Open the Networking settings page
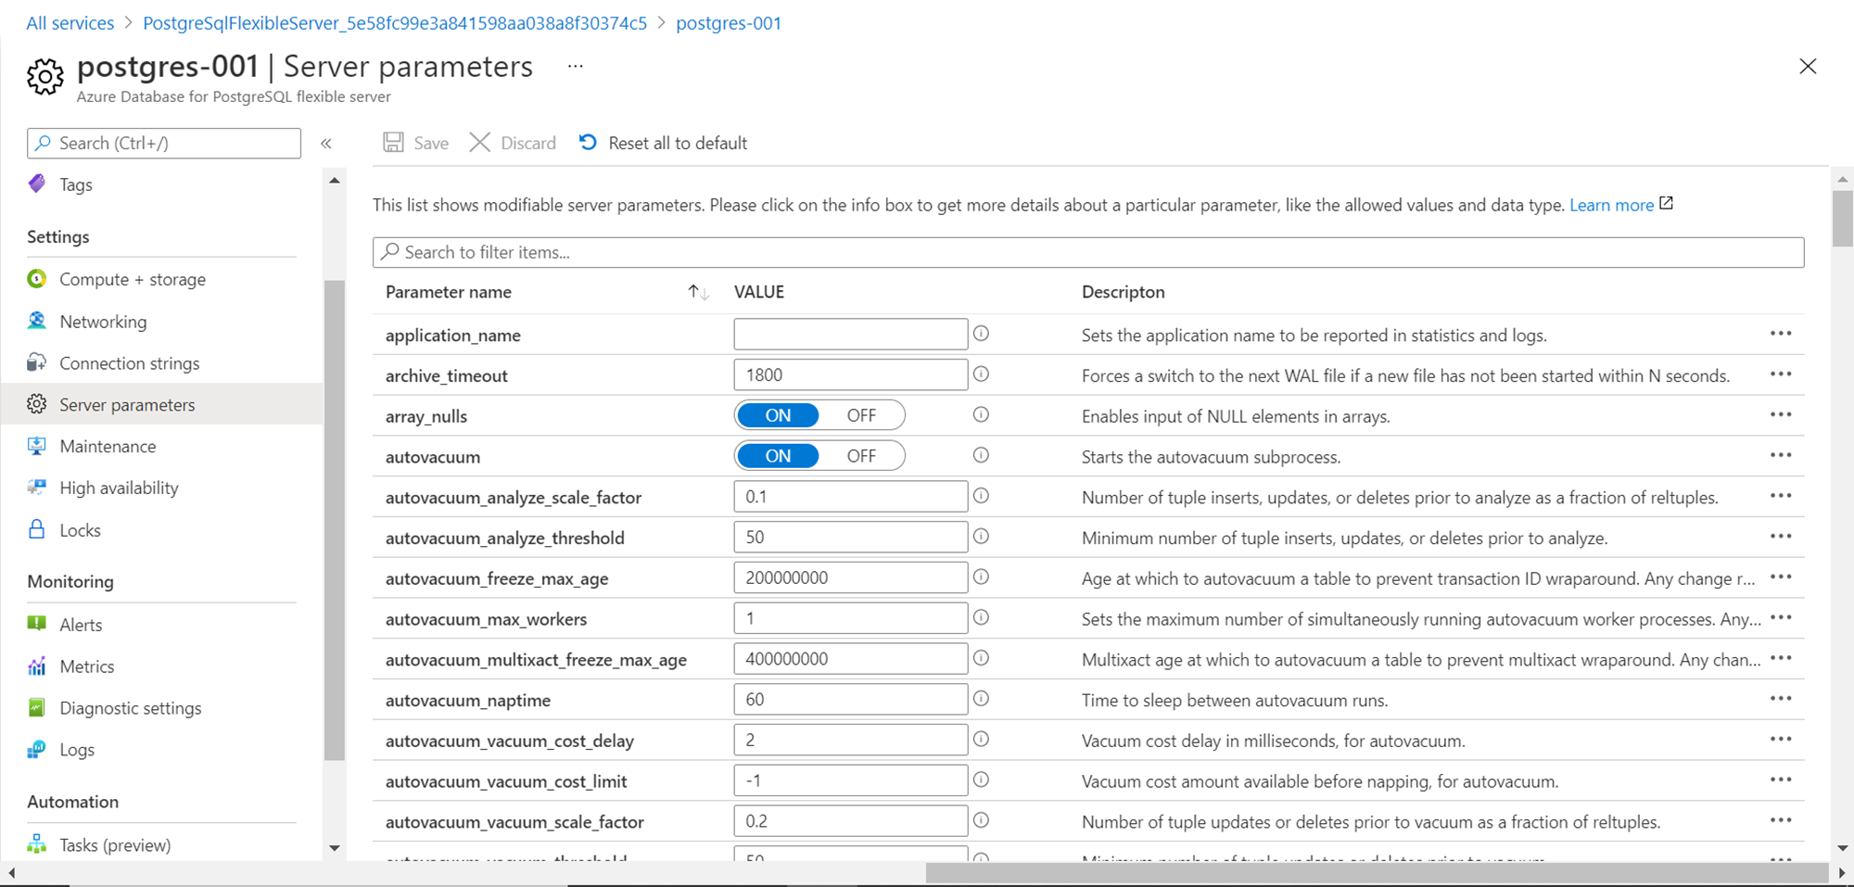This screenshot has width=1854, height=887. pos(103,322)
